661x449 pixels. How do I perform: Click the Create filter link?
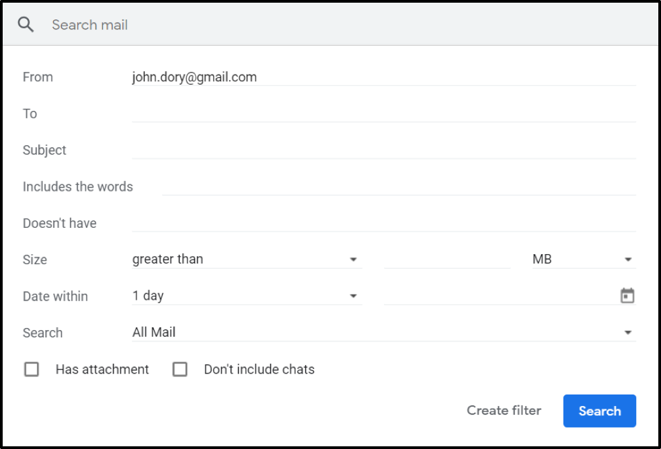tap(504, 411)
